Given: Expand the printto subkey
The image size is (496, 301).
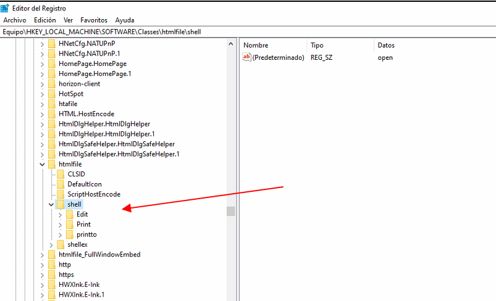Looking at the screenshot, I should point(60,235).
